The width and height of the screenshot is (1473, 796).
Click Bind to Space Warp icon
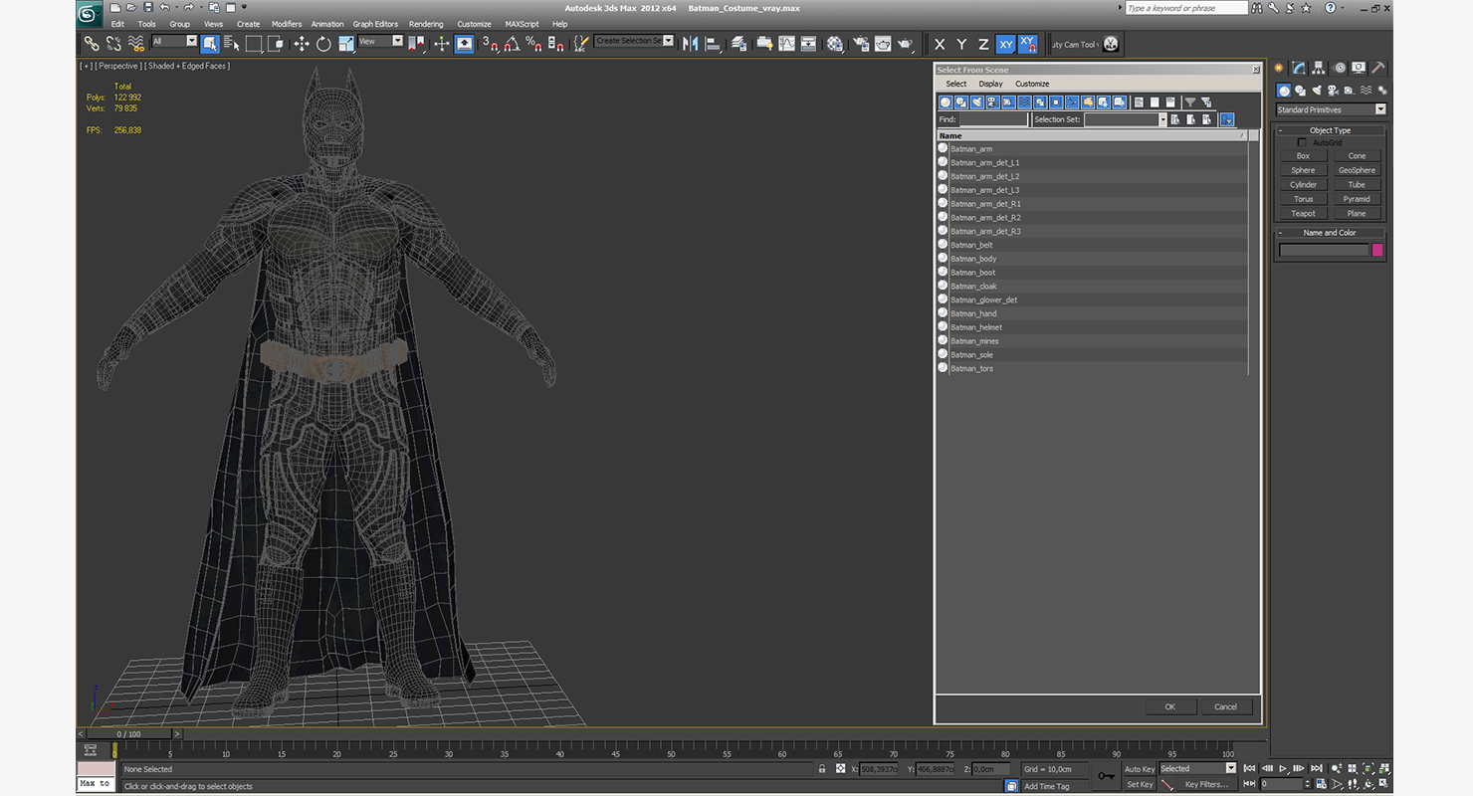pyautogui.click(x=136, y=44)
